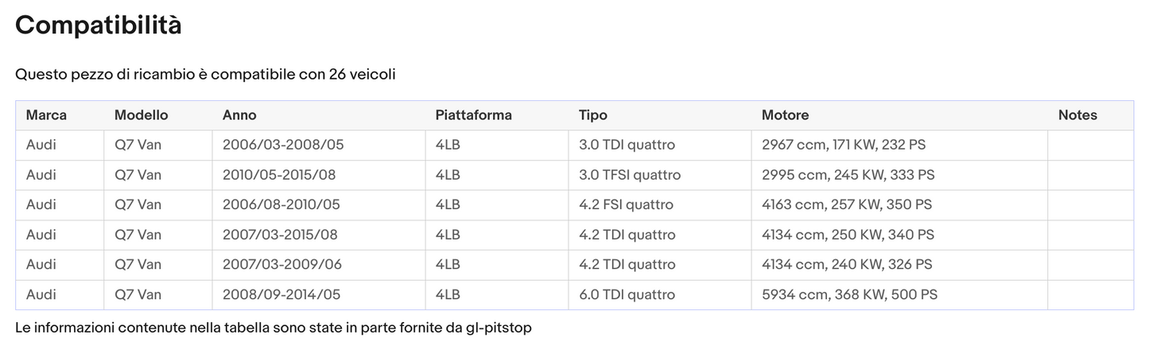Screen dimensions: 1149x350
Task: Select the 6.0 TDI quattro cell
Action: [627, 295]
